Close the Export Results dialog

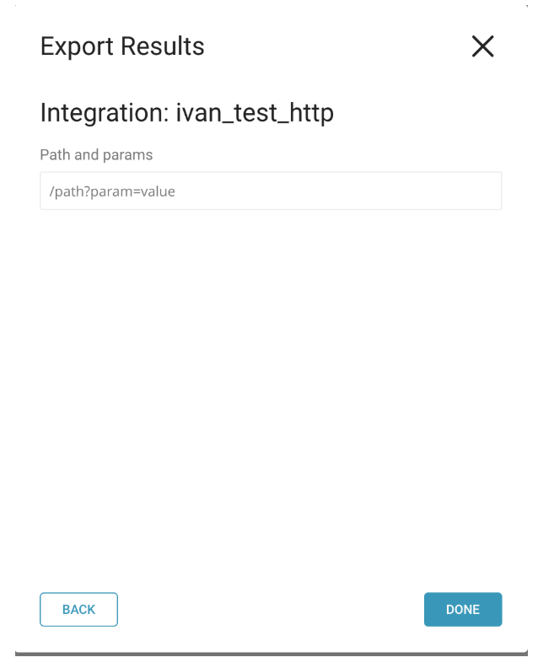[x=482, y=46]
